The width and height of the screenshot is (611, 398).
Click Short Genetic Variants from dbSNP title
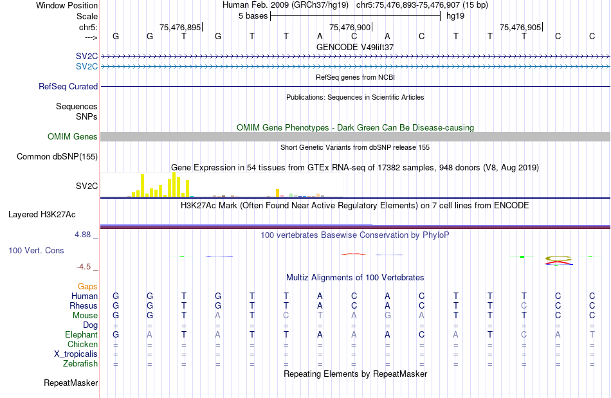click(355, 147)
